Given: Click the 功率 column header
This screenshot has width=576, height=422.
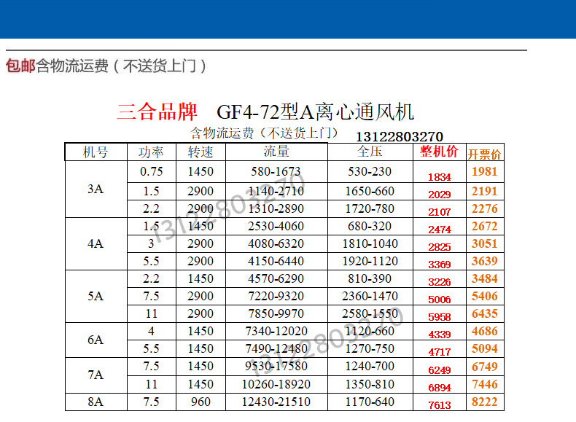Looking at the screenshot, I should pyautogui.click(x=151, y=152).
